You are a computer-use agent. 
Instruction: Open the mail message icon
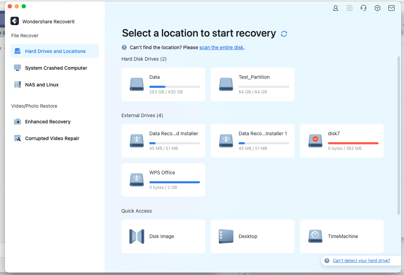click(391, 8)
